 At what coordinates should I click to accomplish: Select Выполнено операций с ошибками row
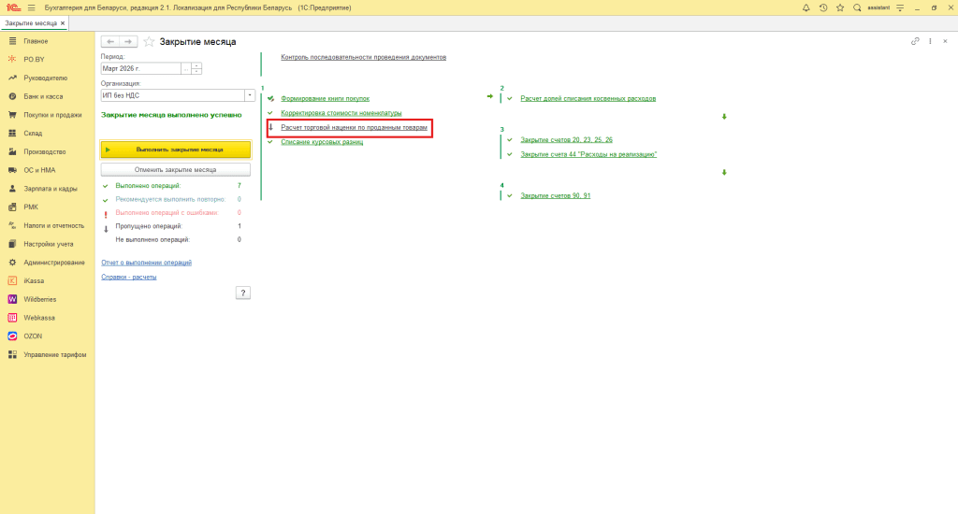(173, 212)
